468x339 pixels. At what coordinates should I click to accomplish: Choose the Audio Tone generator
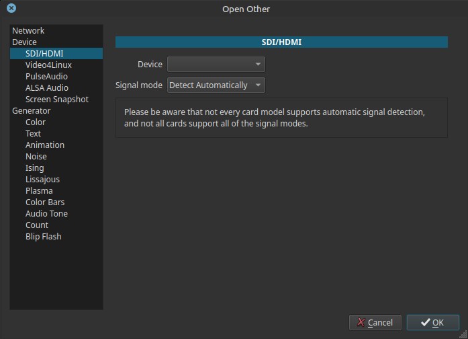tap(46, 214)
